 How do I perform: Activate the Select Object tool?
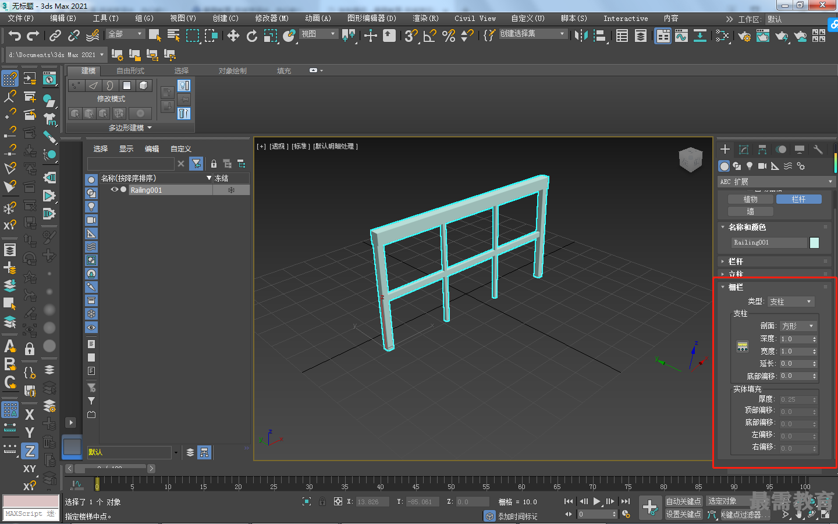click(155, 36)
